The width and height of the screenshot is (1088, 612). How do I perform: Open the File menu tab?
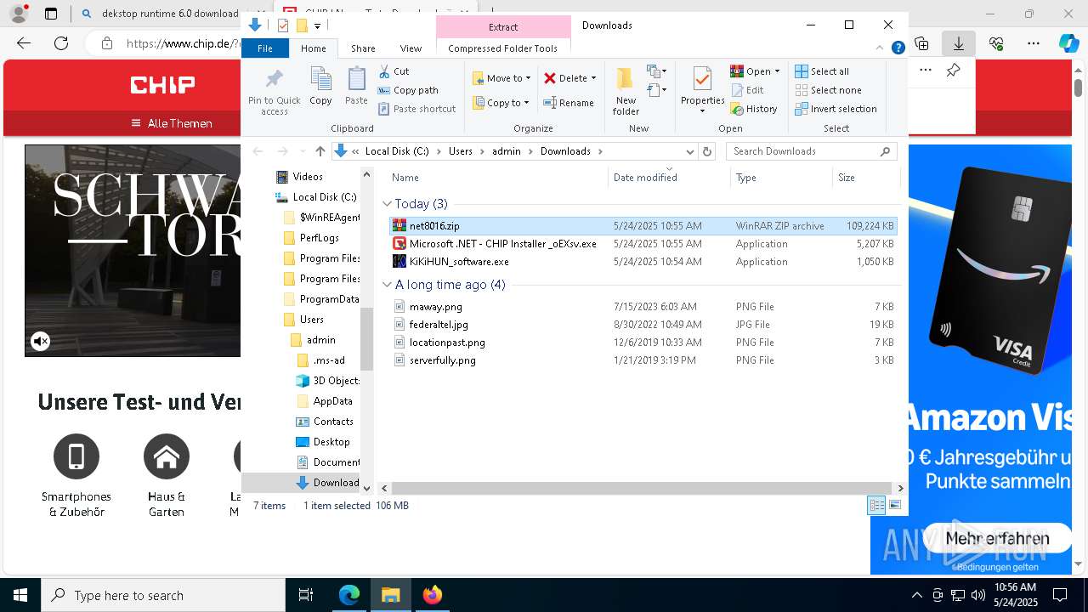point(265,48)
